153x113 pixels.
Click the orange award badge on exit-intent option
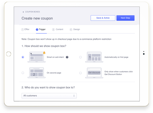click(44, 53)
